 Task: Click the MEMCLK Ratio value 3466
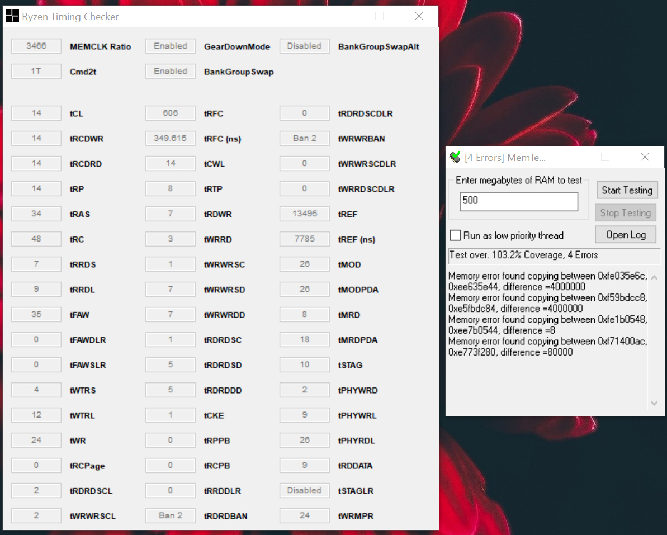pos(36,46)
